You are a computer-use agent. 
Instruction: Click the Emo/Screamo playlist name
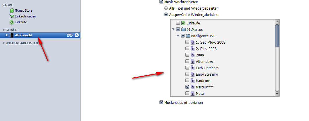207,74
